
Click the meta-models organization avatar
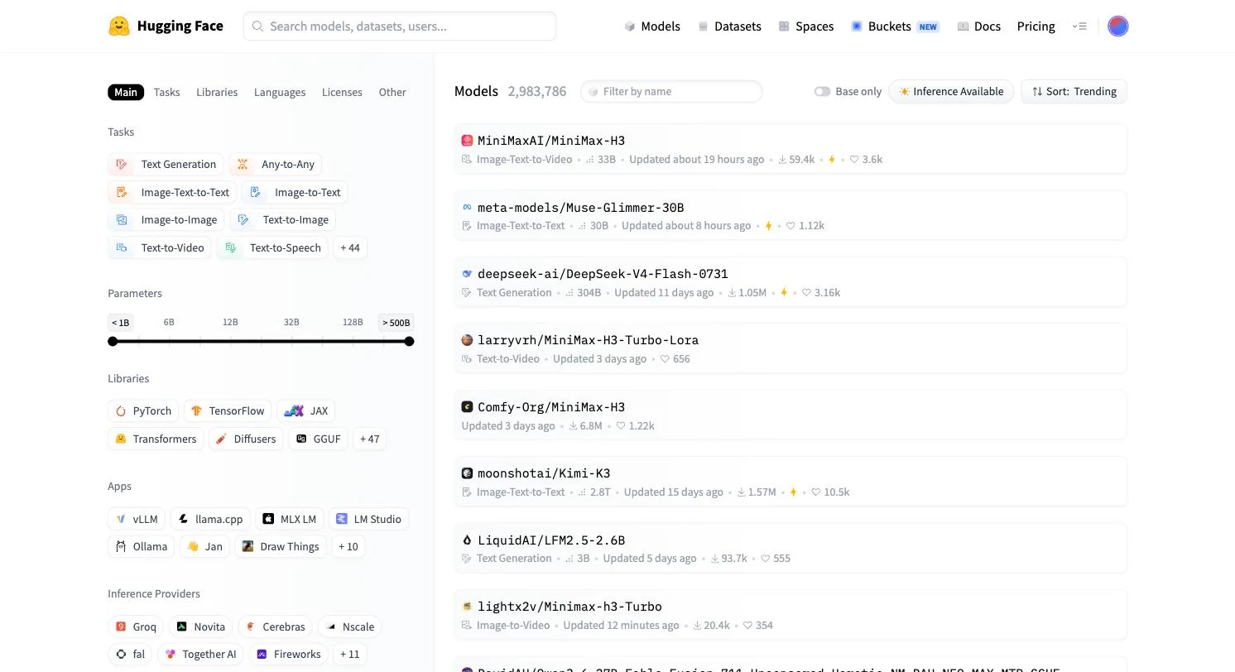pyautogui.click(x=467, y=207)
